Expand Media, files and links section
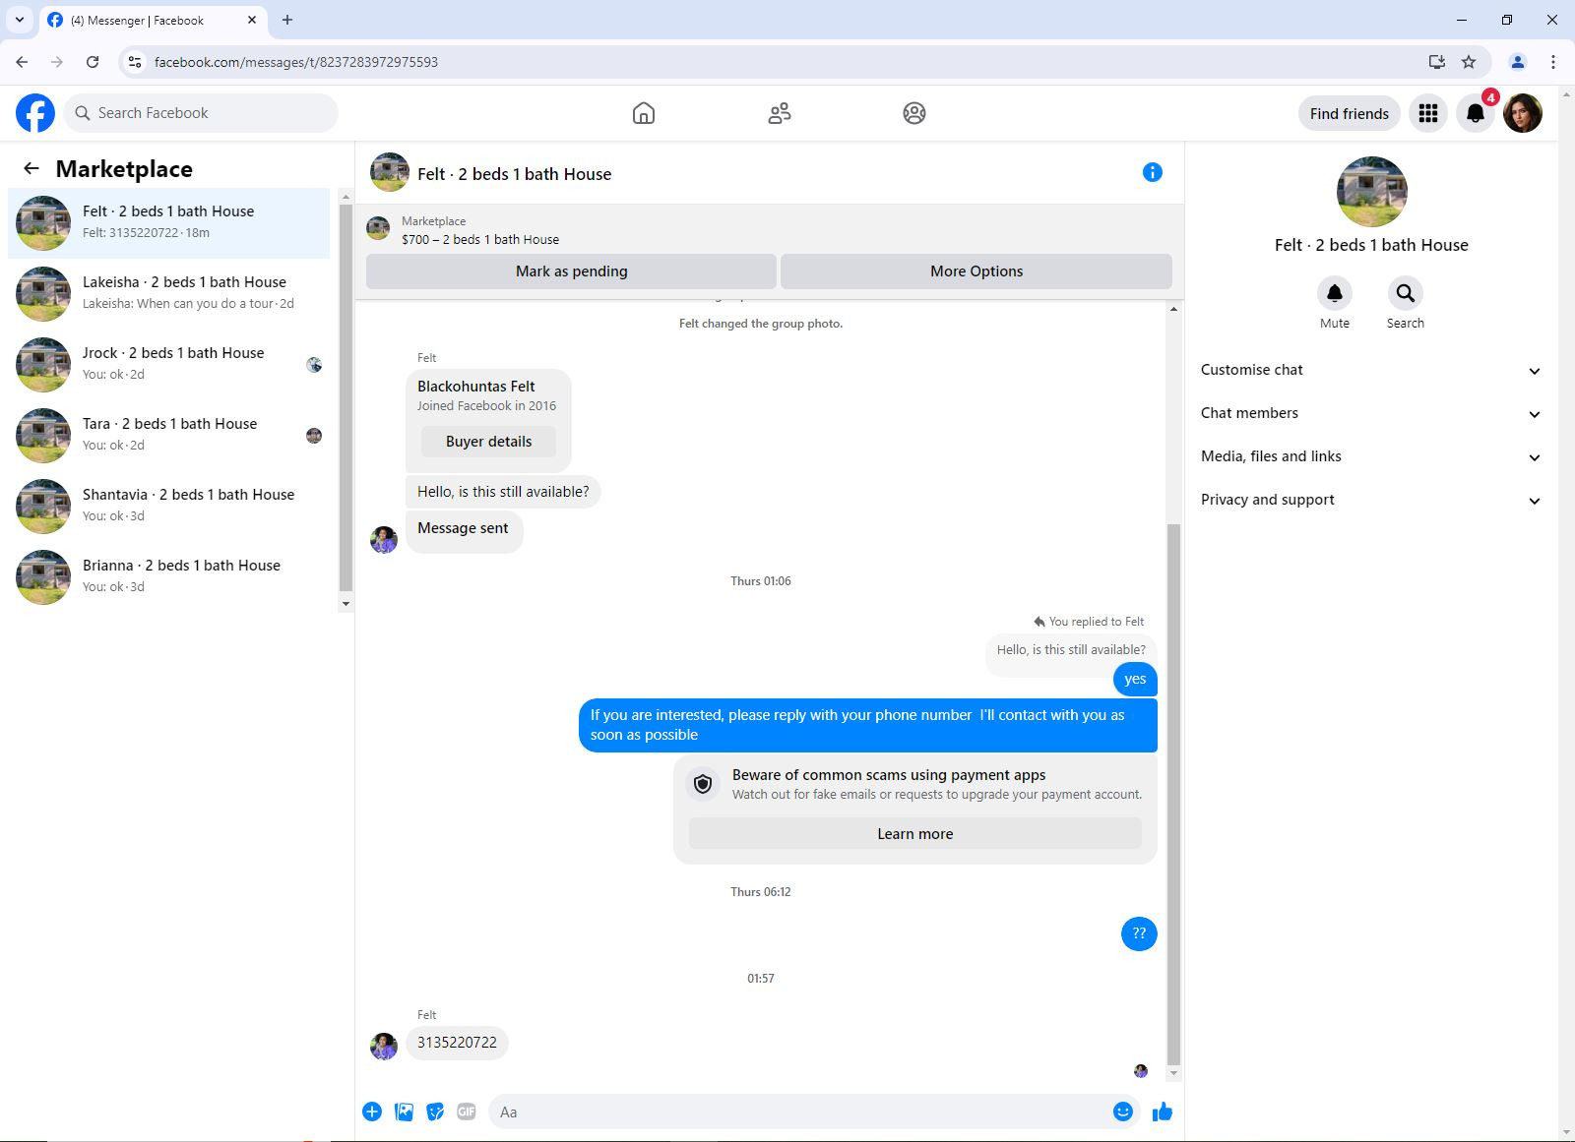The width and height of the screenshot is (1575, 1142). tap(1370, 456)
